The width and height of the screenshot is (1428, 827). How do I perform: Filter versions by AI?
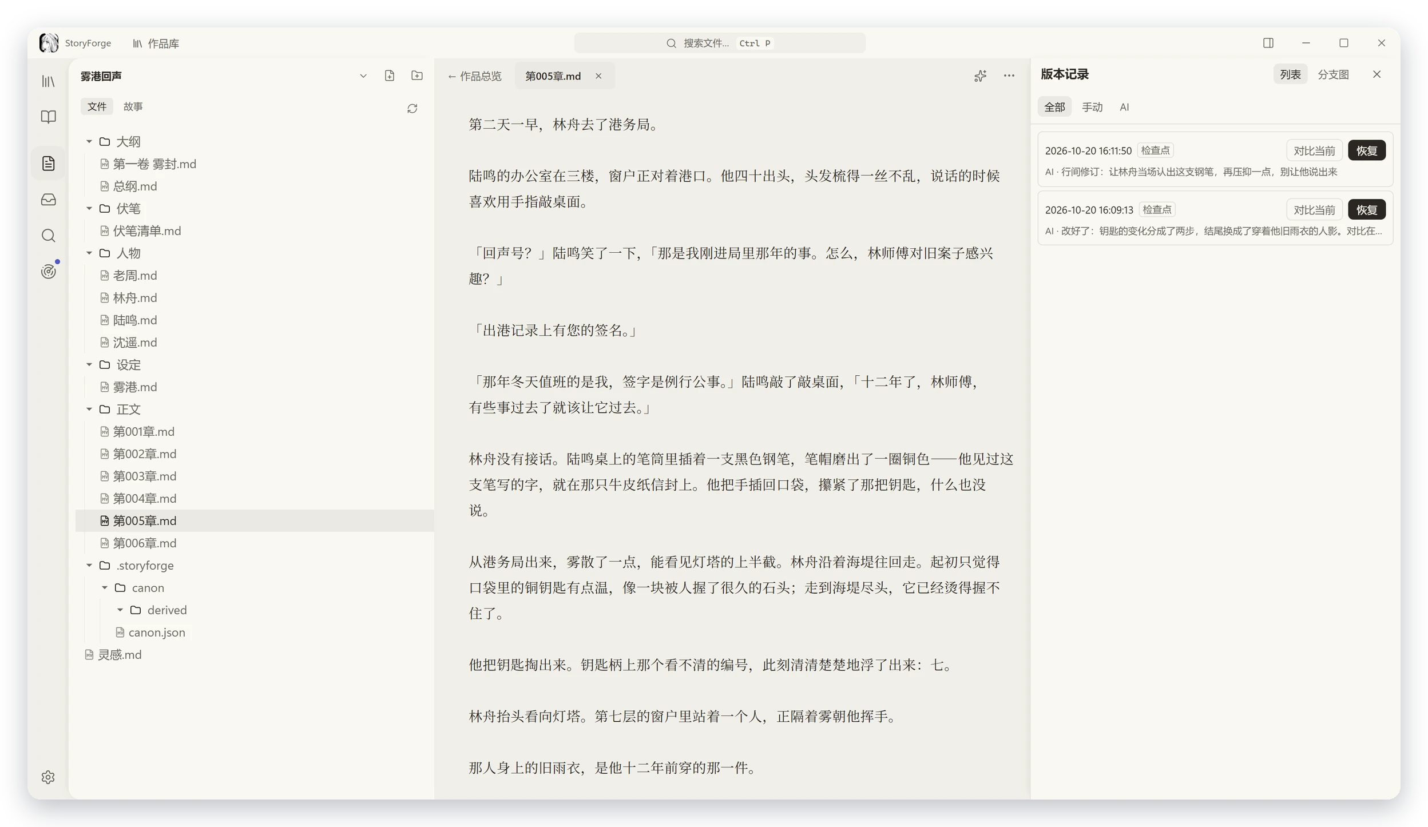click(x=1124, y=107)
